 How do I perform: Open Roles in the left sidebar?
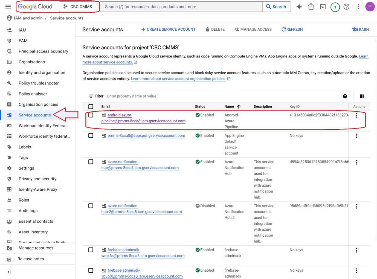coord(24,200)
